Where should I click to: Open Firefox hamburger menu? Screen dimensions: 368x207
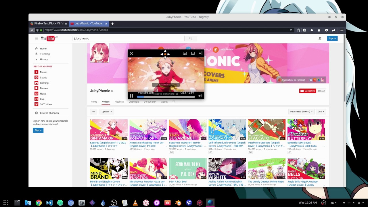tap(342, 30)
